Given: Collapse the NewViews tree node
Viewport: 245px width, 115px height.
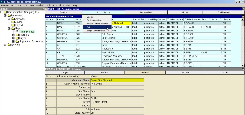Looking at the screenshot, I should (x=5, y=16).
